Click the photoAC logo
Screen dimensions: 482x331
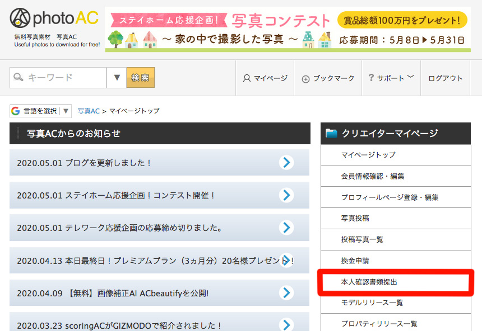(54, 18)
